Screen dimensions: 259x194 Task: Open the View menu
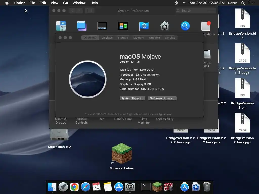click(55, 3)
